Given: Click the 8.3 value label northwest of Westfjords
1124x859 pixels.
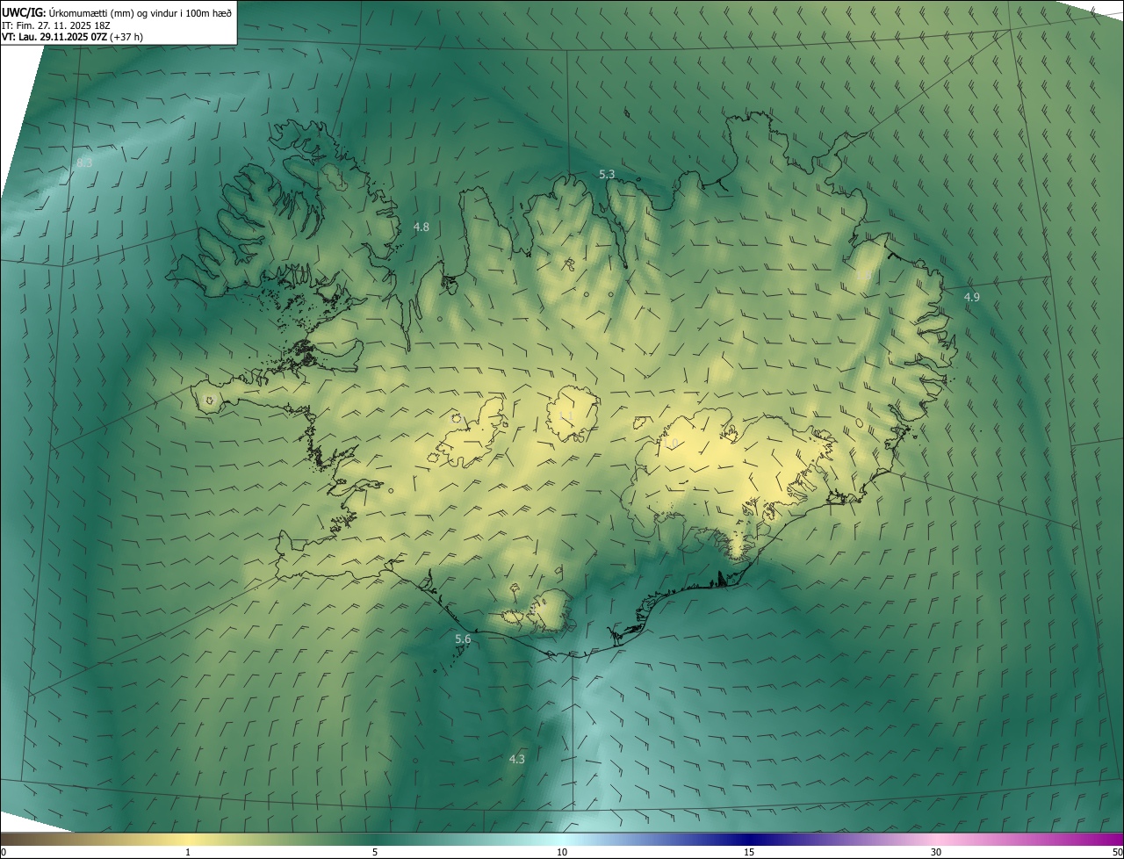Looking at the screenshot, I should point(84,163).
